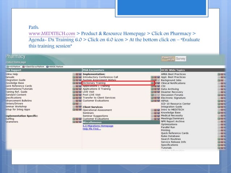Click the MAGIC icon for Enhancement Bulletins

click(x=80, y=101)
